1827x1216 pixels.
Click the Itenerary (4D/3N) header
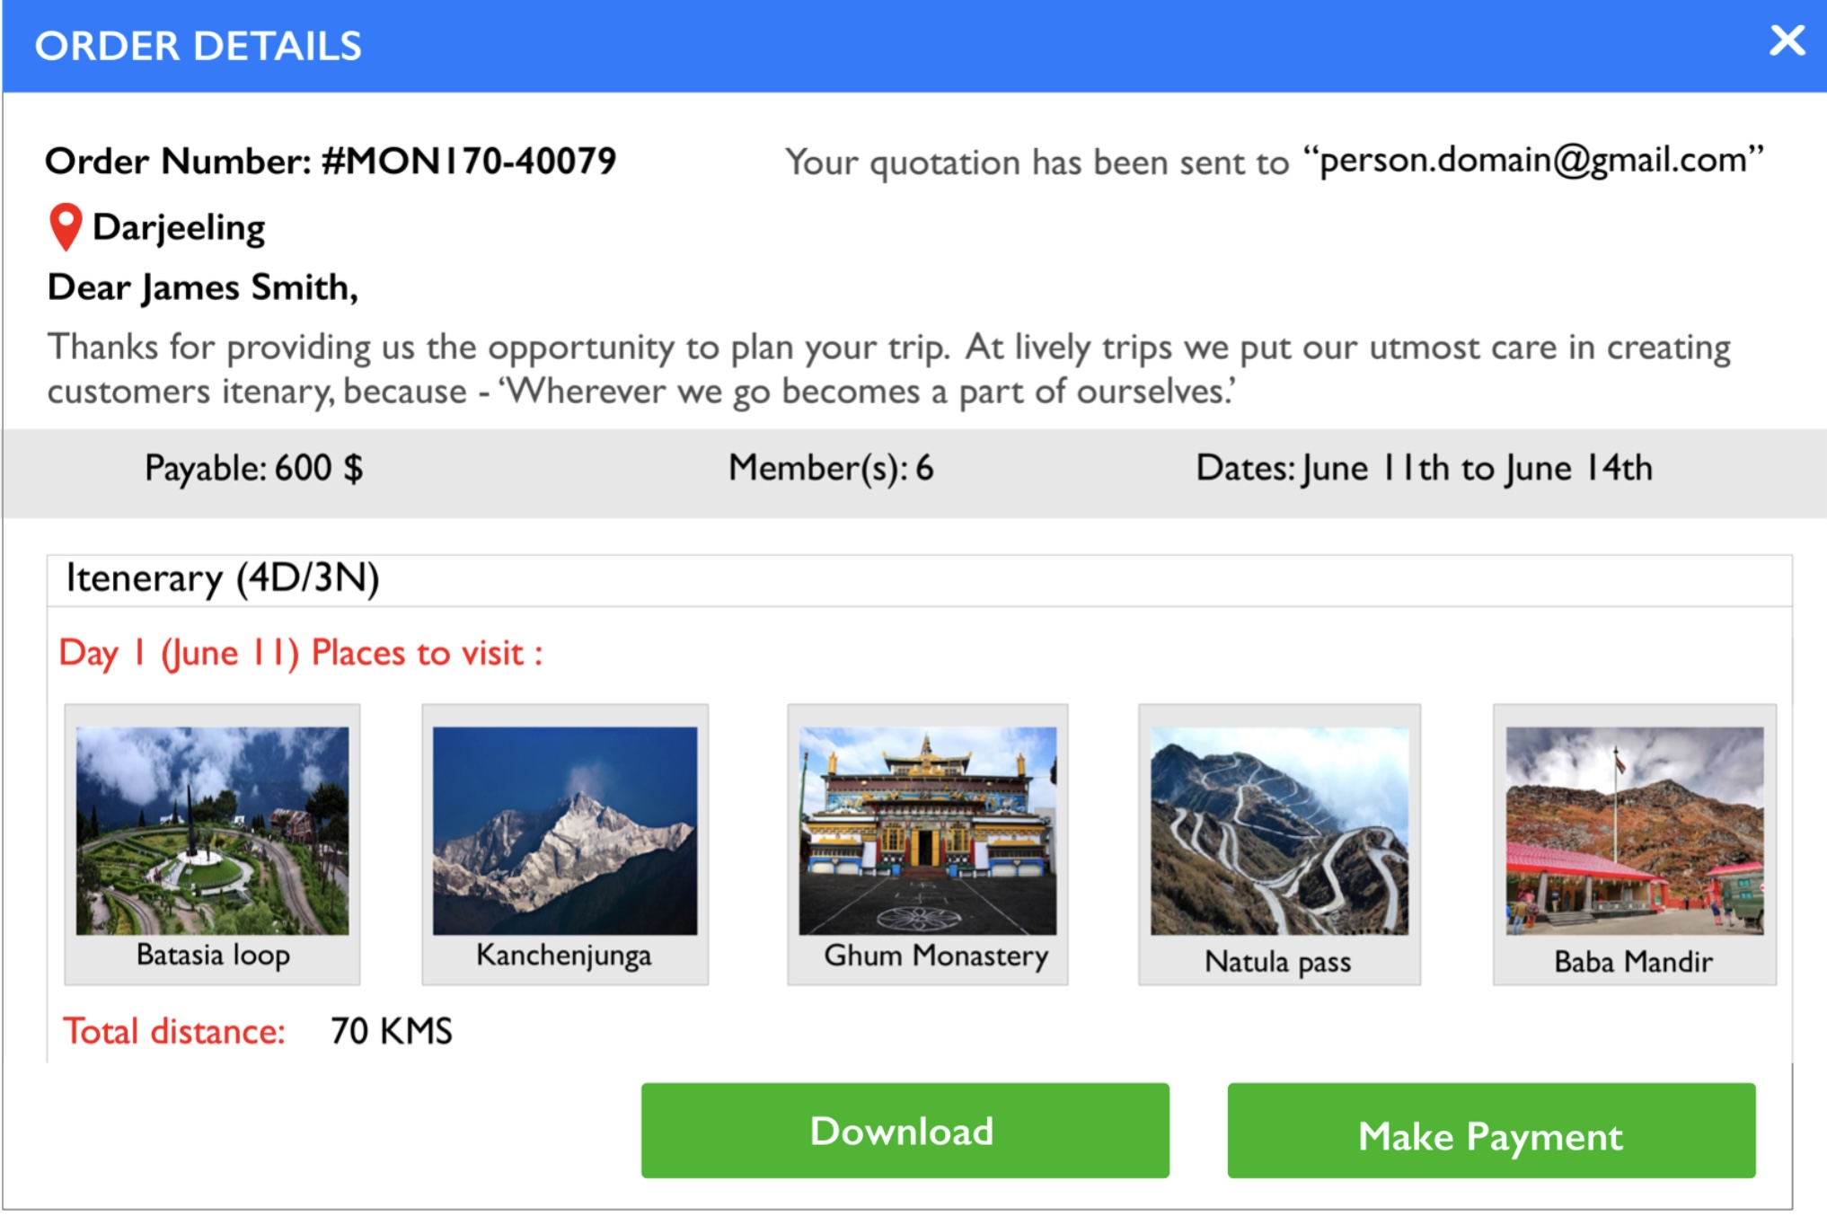coord(223,579)
